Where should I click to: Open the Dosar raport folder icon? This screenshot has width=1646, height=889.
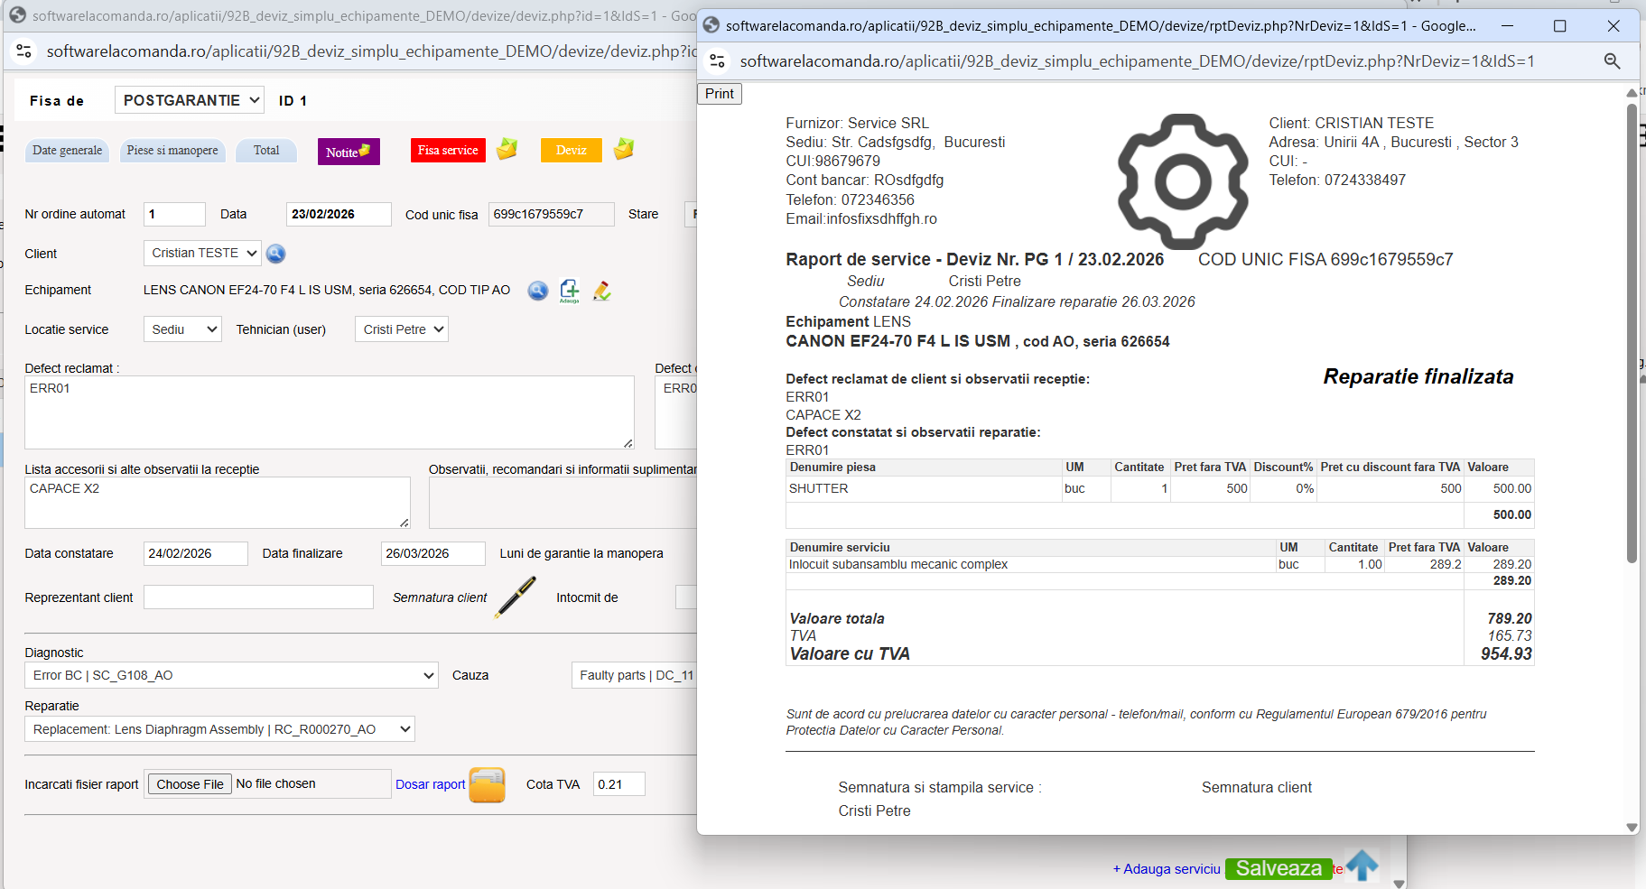point(488,784)
